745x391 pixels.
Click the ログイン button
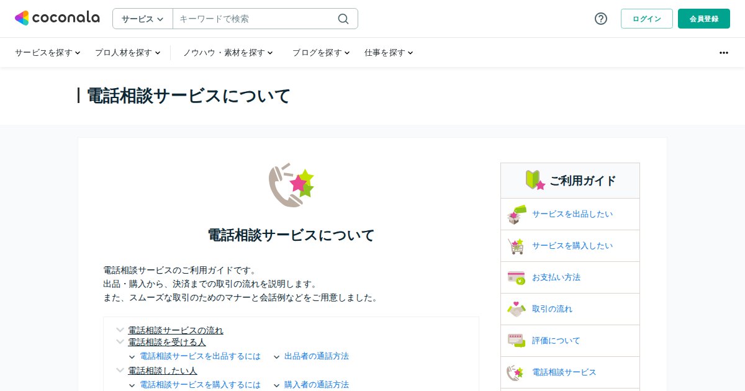[647, 19]
